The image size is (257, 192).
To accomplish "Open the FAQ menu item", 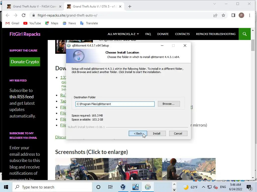I will (148, 34).
